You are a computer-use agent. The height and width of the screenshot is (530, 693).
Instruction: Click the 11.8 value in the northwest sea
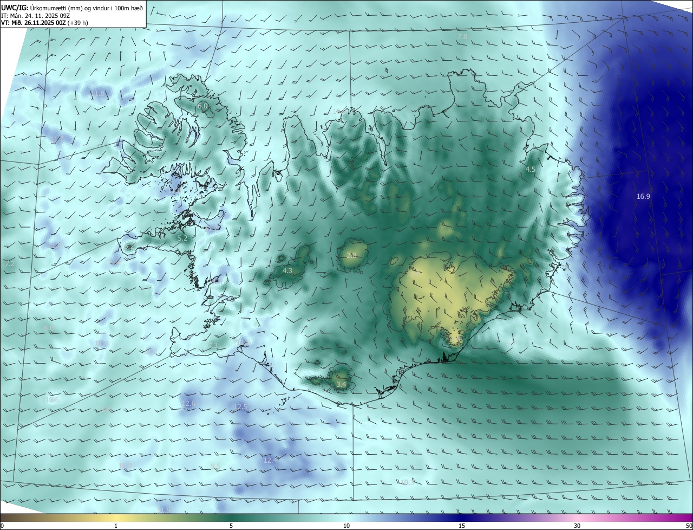[97, 94]
